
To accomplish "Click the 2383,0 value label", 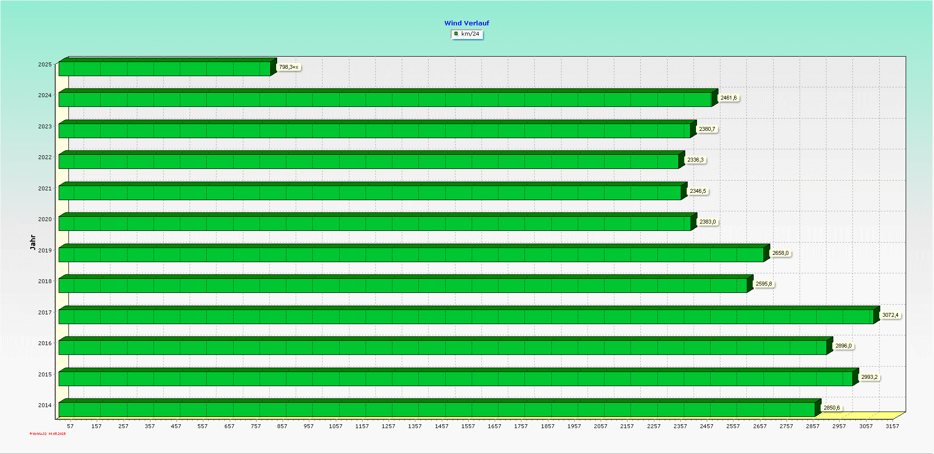I will click(x=707, y=222).
